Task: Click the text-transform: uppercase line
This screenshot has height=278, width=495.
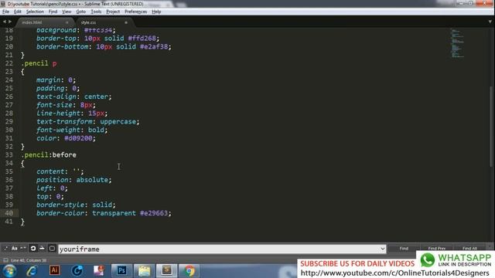Action: pyautogui.click(x=87, y=122)
